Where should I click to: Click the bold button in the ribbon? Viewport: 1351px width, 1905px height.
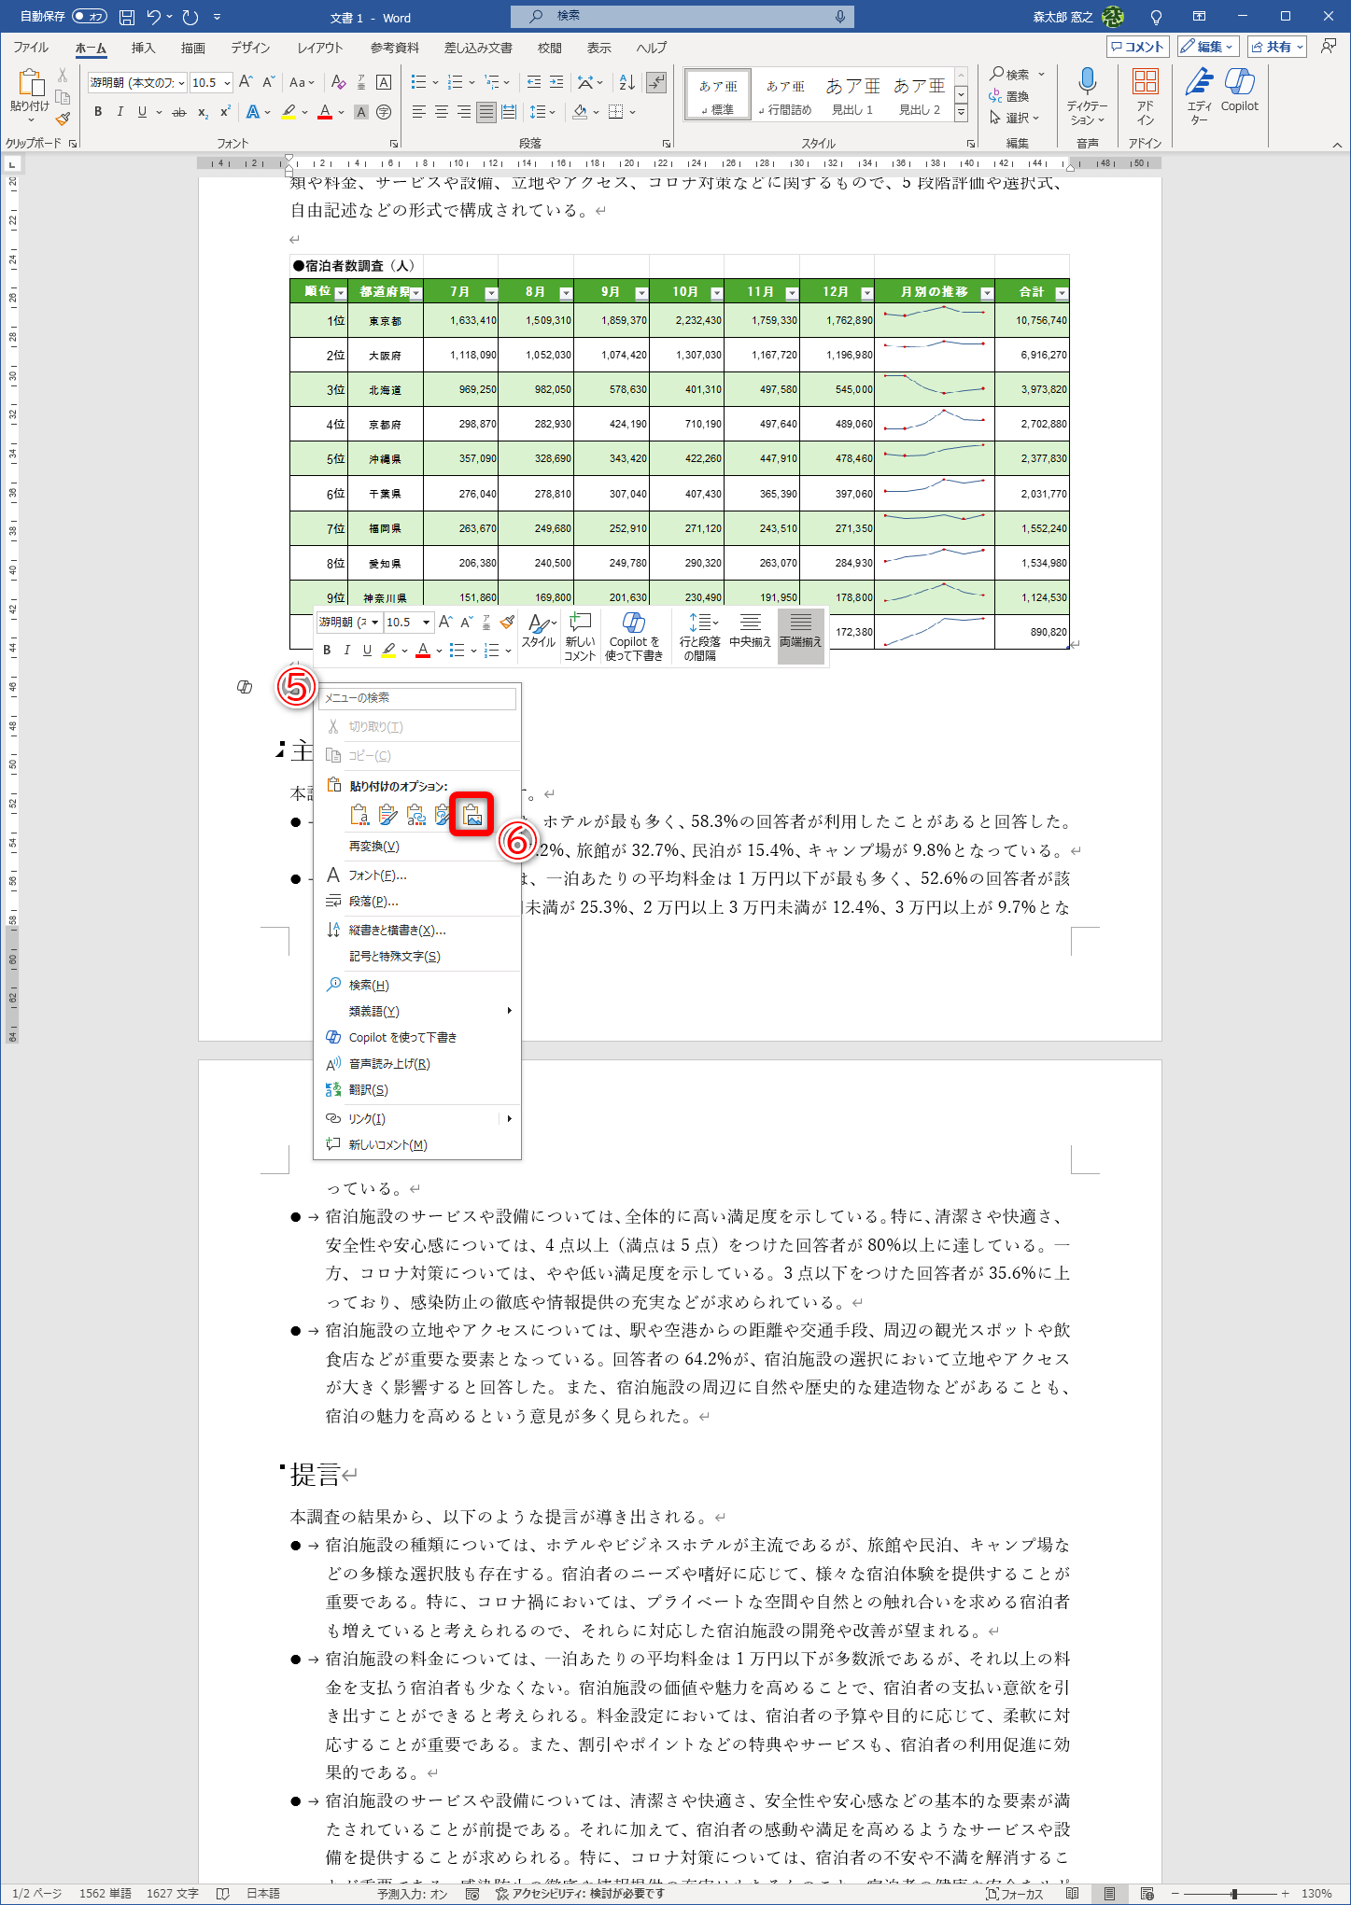click(98, 112)
